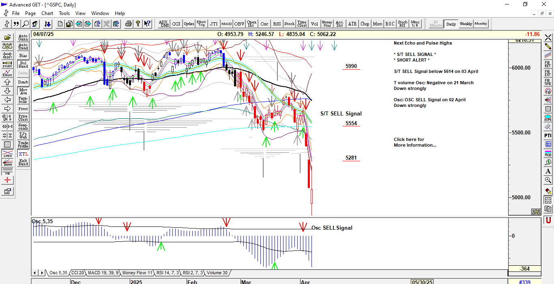Select the FIB TIME tool on right
Viewport: 554px width, 284px height.
point(548,82)
